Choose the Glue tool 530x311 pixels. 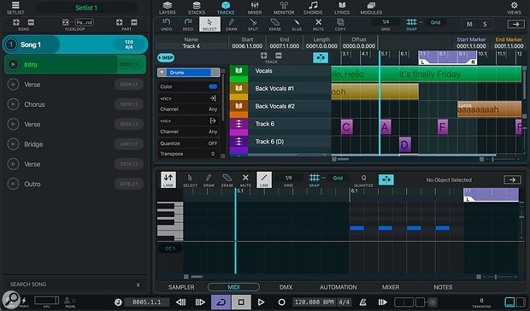[297, 24]
